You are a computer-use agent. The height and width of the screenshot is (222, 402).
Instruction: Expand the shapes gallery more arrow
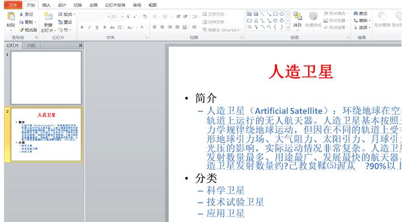[x=288, y=27]
